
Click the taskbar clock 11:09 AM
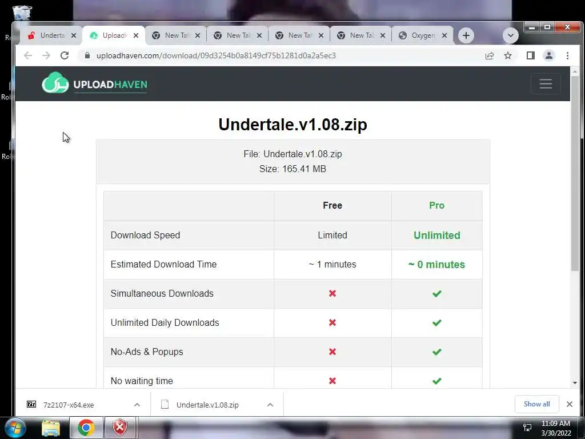click(x=555, y=424)
